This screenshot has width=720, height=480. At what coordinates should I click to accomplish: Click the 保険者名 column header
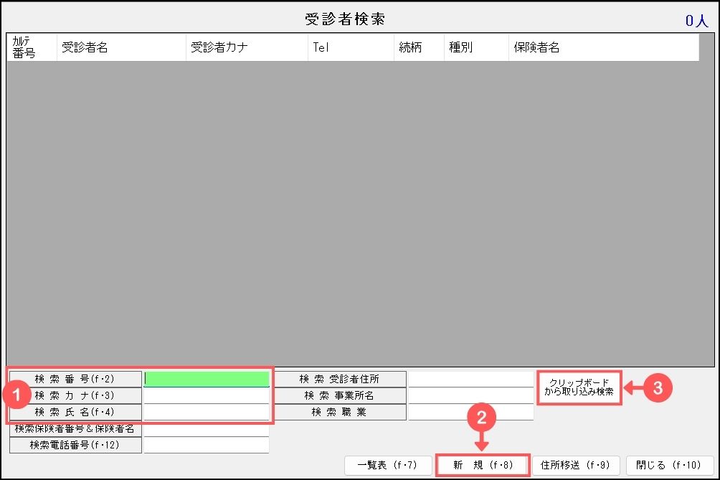click(602, 47)
